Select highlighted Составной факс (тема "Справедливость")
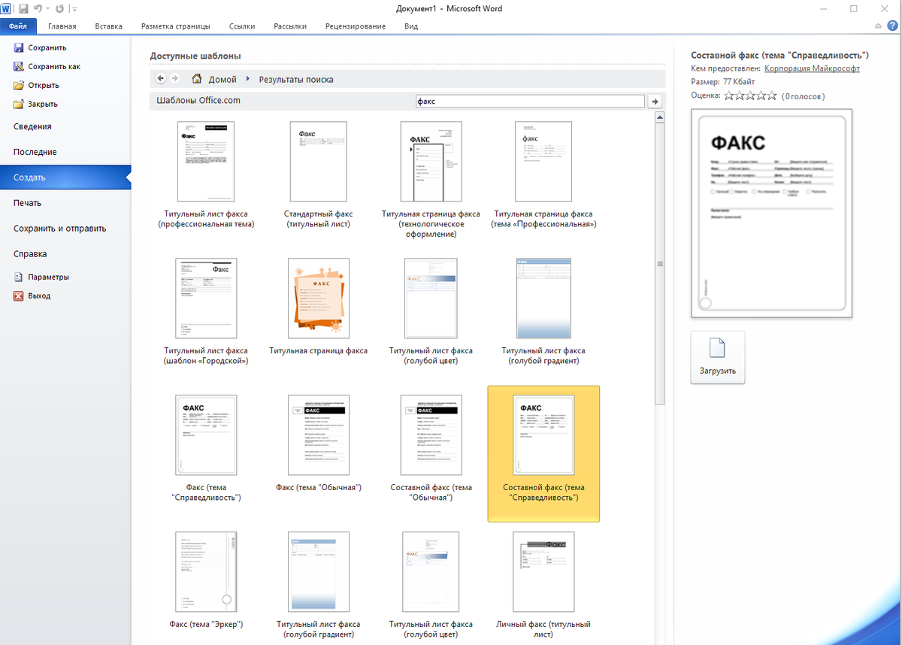Viewport: 902px width, 645px height. 543,453
